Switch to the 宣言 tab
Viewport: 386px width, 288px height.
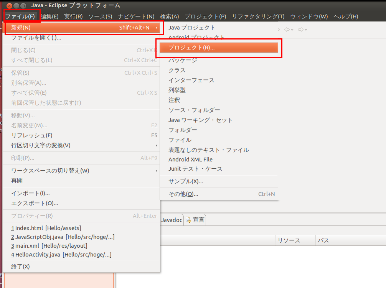195,220
